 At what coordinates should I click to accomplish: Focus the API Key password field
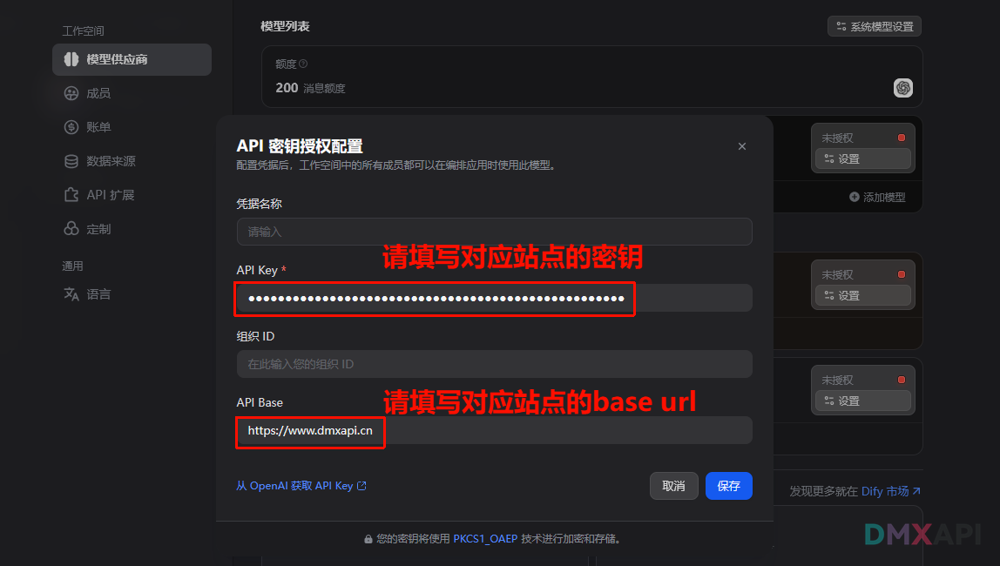(494, 298)
